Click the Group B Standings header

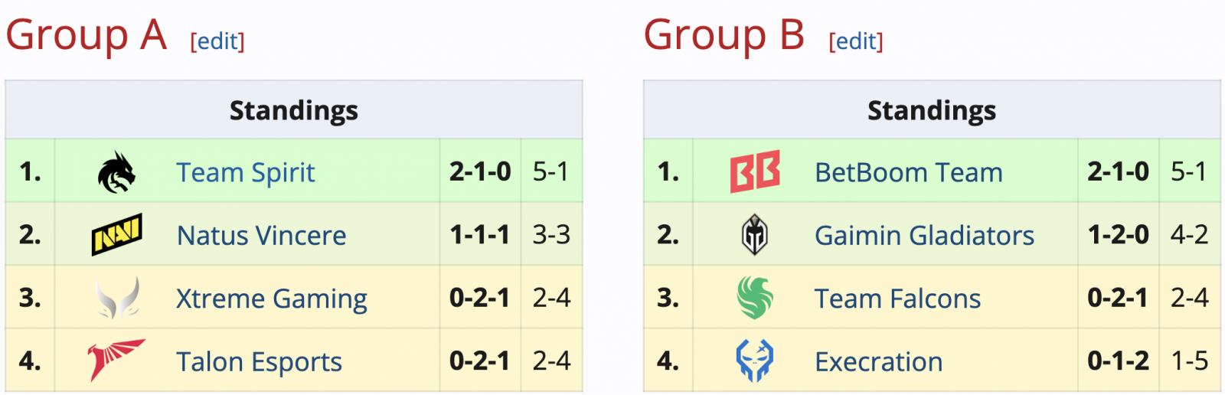tap(932, 110)
